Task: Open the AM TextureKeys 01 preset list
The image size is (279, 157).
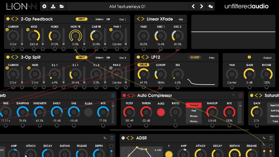Action: pos(127,6)
